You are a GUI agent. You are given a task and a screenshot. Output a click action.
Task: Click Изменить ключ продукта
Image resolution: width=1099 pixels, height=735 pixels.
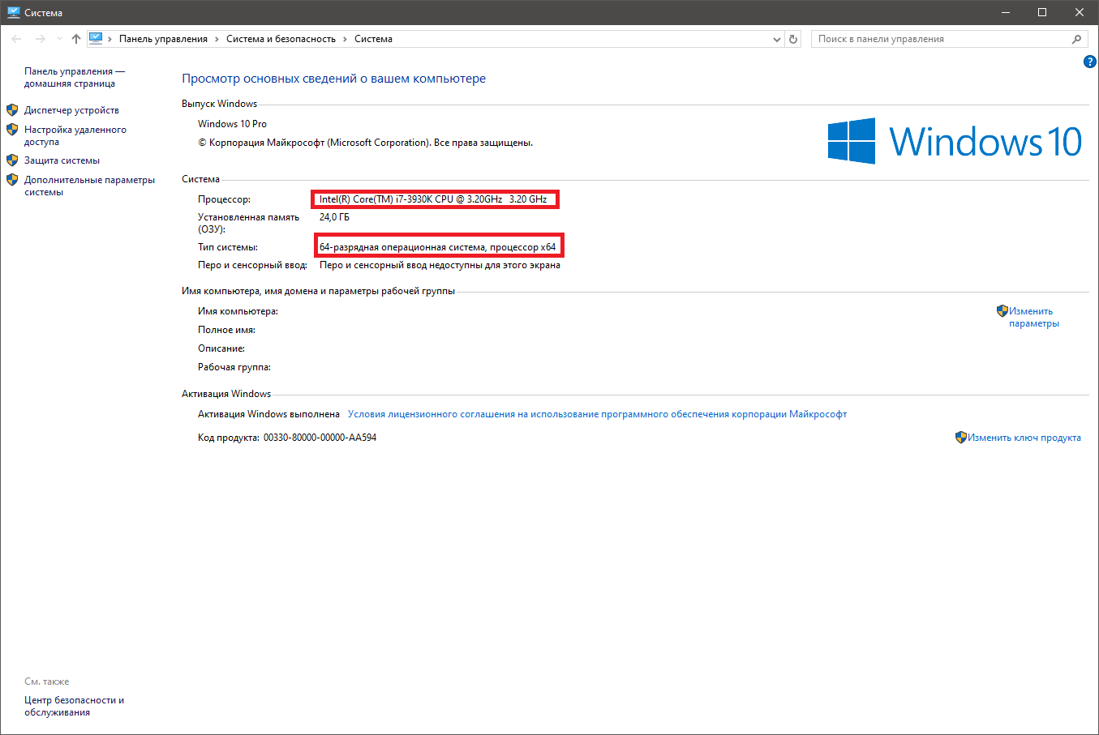coord(1024,438)
